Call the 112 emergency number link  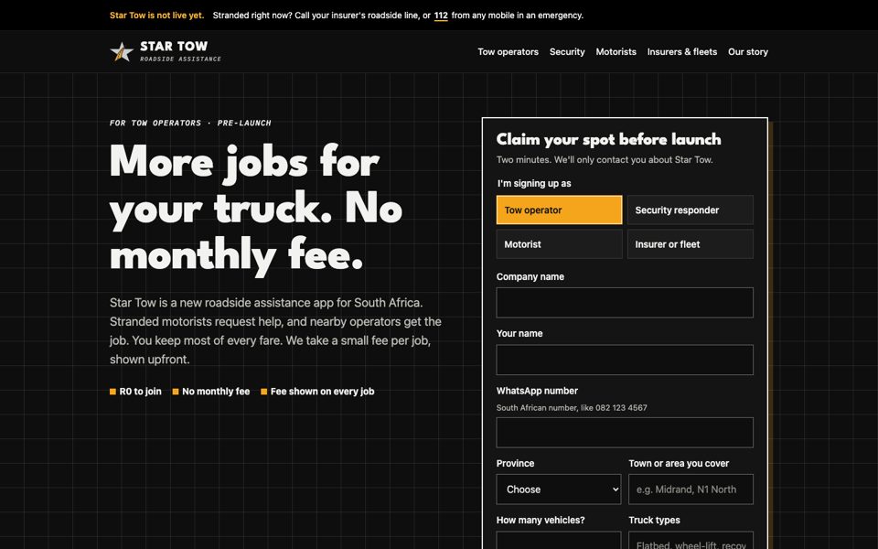(441, 16)
